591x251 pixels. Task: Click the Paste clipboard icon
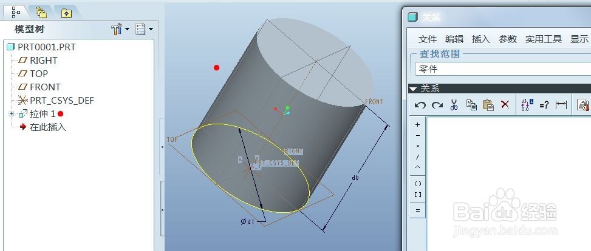point(488,105)
